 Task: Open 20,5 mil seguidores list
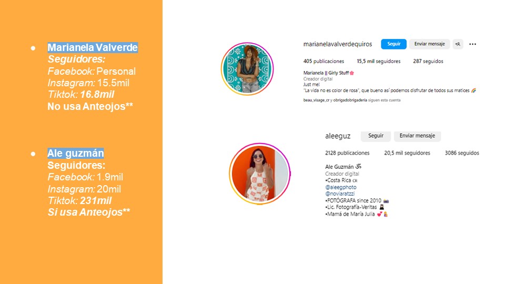click(407, 153)
